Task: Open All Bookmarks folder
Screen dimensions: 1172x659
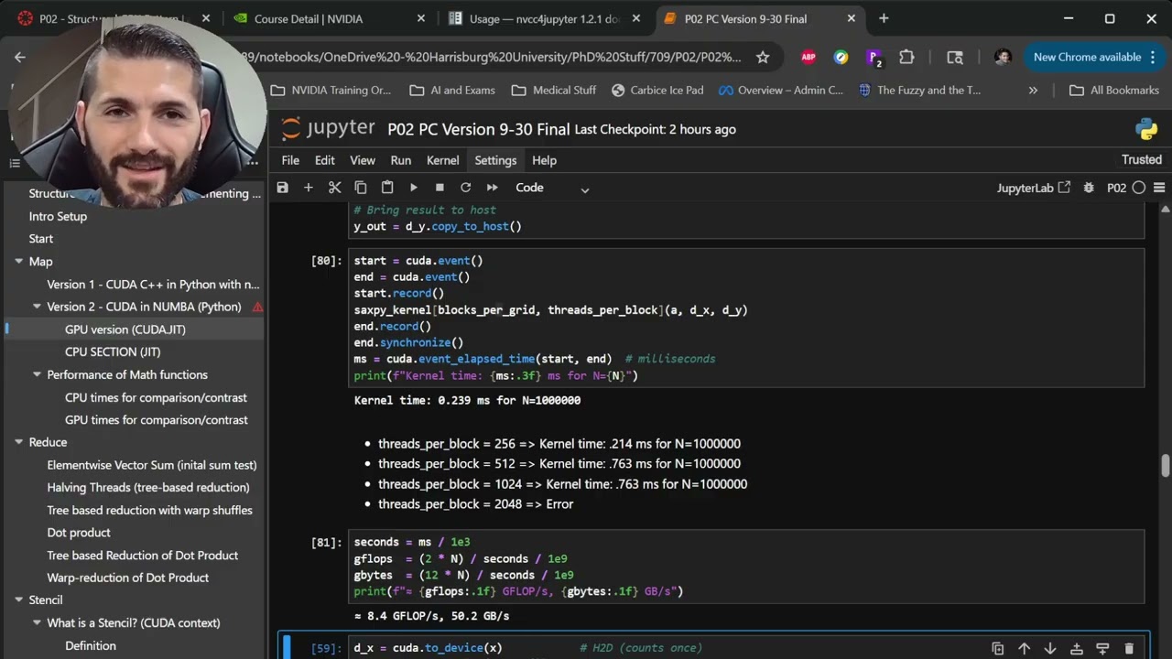Action: [x=1113, y=90]
